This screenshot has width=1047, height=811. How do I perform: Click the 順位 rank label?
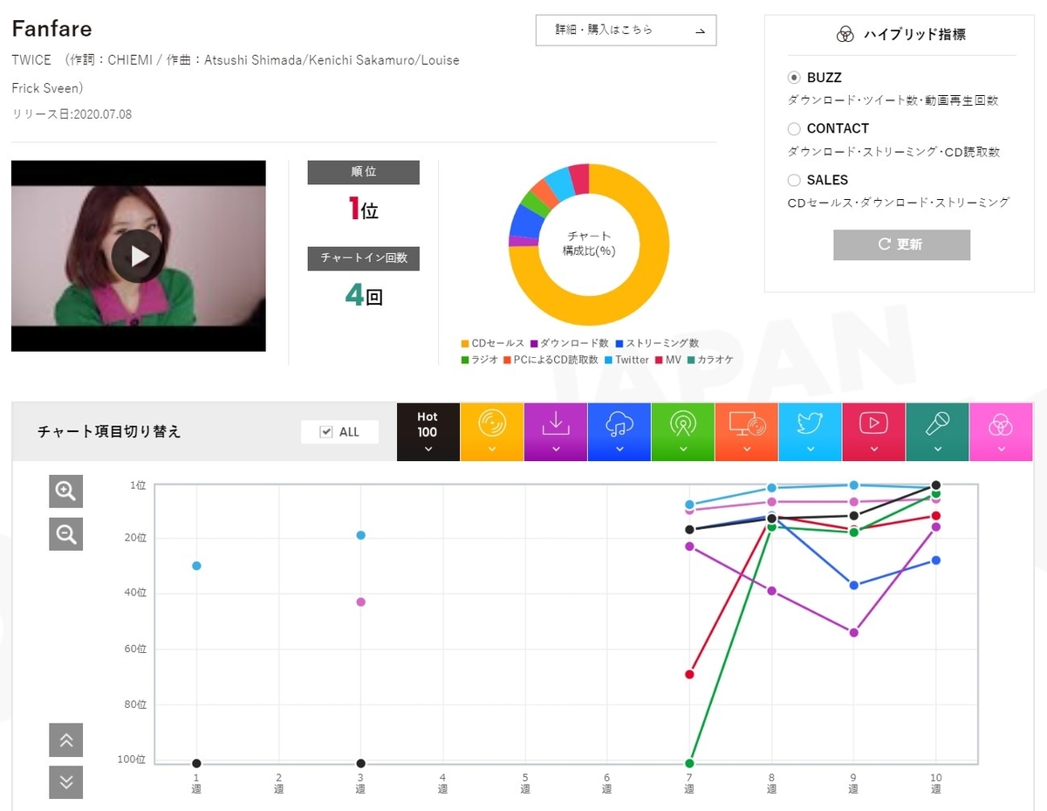point(363,172)
